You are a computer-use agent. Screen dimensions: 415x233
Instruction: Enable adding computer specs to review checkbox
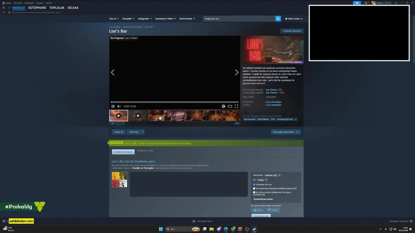(x=254, y=188)
